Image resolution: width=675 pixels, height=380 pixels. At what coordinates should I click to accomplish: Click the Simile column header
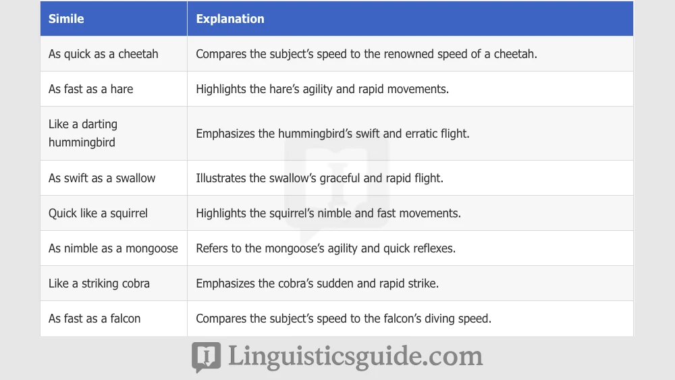click(66, 19)
